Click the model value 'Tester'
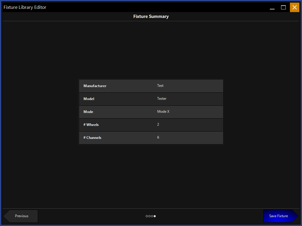 [x=162, y=99]
